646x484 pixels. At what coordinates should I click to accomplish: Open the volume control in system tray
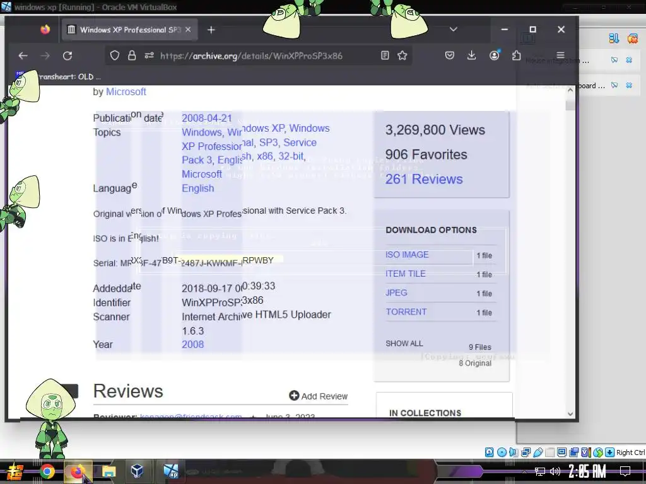coord(555,471)
